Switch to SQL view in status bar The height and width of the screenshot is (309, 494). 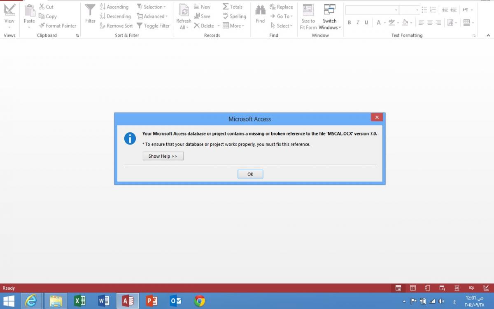pyautogui.click(x=471, y=288)
